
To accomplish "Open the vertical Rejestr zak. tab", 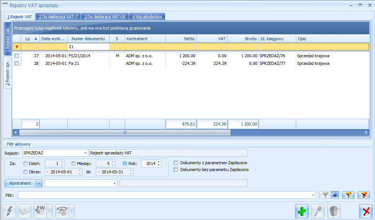I will click(x=8, y=39).
